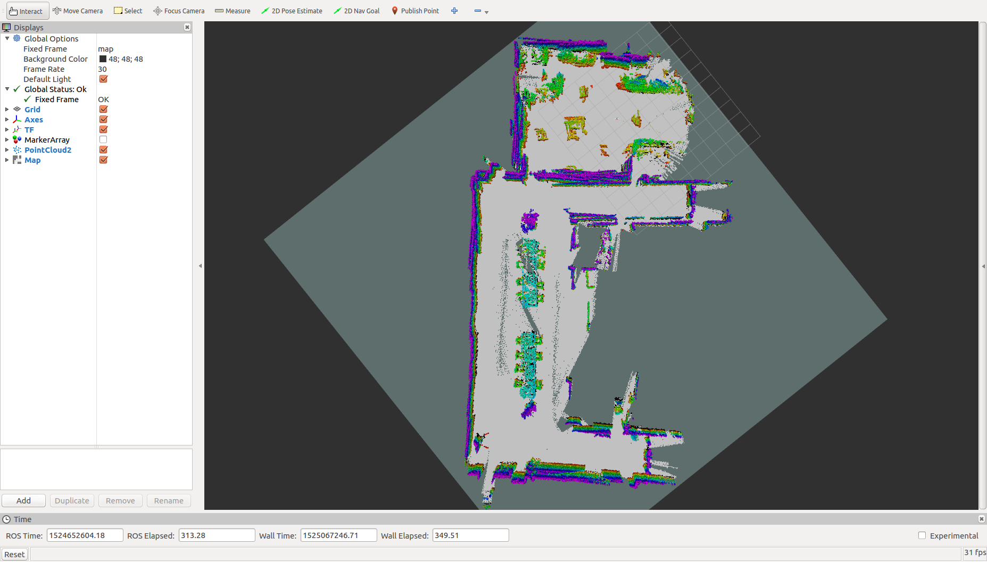Click the Focus Camera tool

[179, 11]
